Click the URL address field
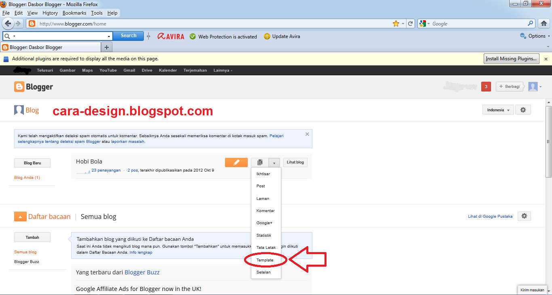552x295 pixels. (214, 23)
